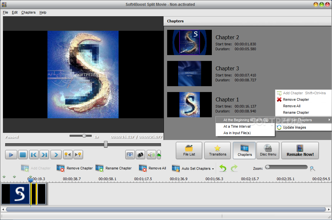Click the timeline horizontal scrollbar
Viewport: 332px width, 220px height.
166,209
